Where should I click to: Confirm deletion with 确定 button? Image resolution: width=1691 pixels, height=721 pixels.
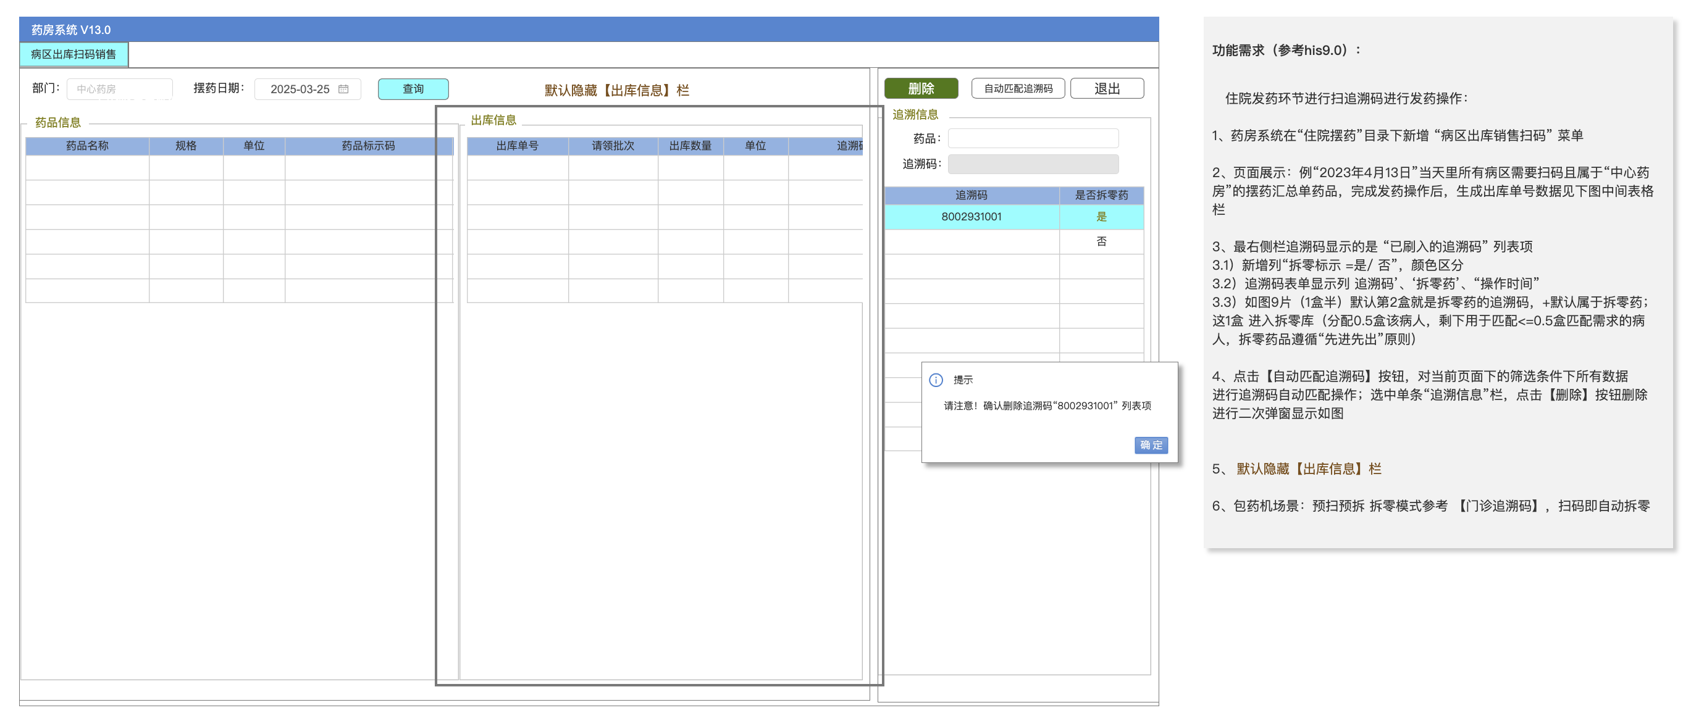[x=1151, y=445]
